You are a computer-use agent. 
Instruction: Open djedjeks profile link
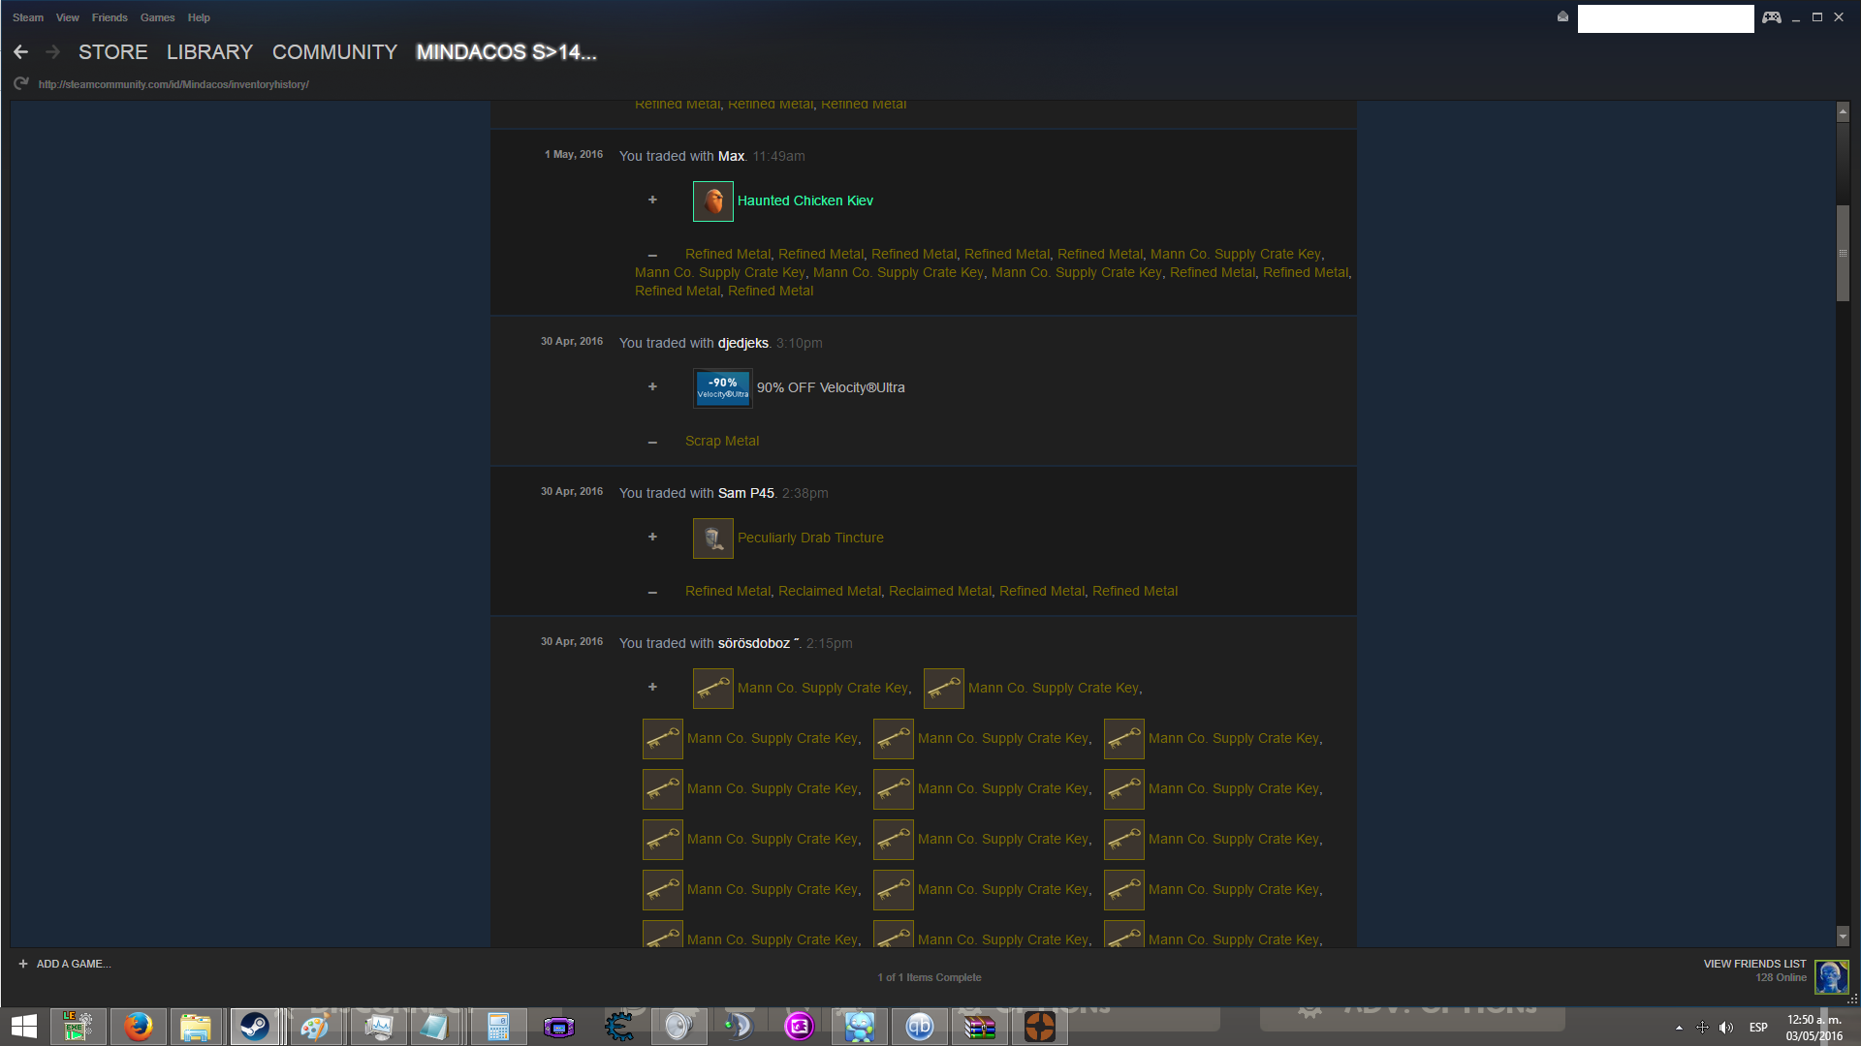click(x=742, y=343)
